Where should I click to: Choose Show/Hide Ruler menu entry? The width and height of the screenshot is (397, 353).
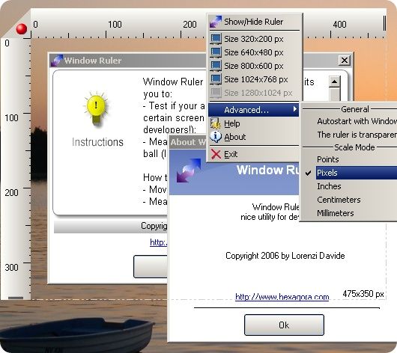(x=254, y=22)
